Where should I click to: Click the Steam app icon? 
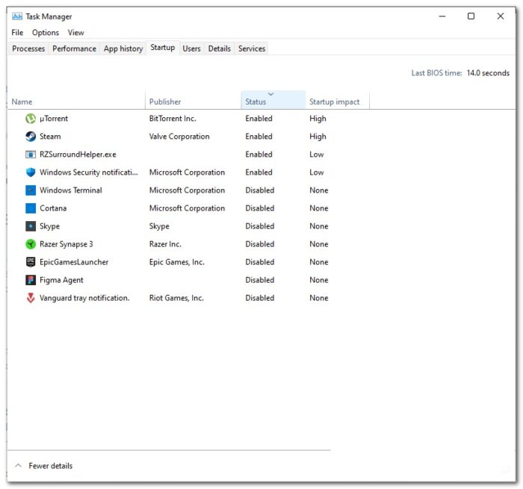(31, 137)
